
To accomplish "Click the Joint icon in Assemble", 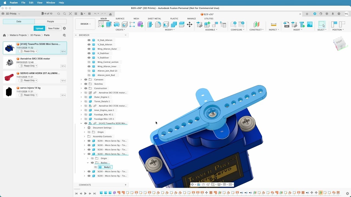I will click(x=215, y=25).
